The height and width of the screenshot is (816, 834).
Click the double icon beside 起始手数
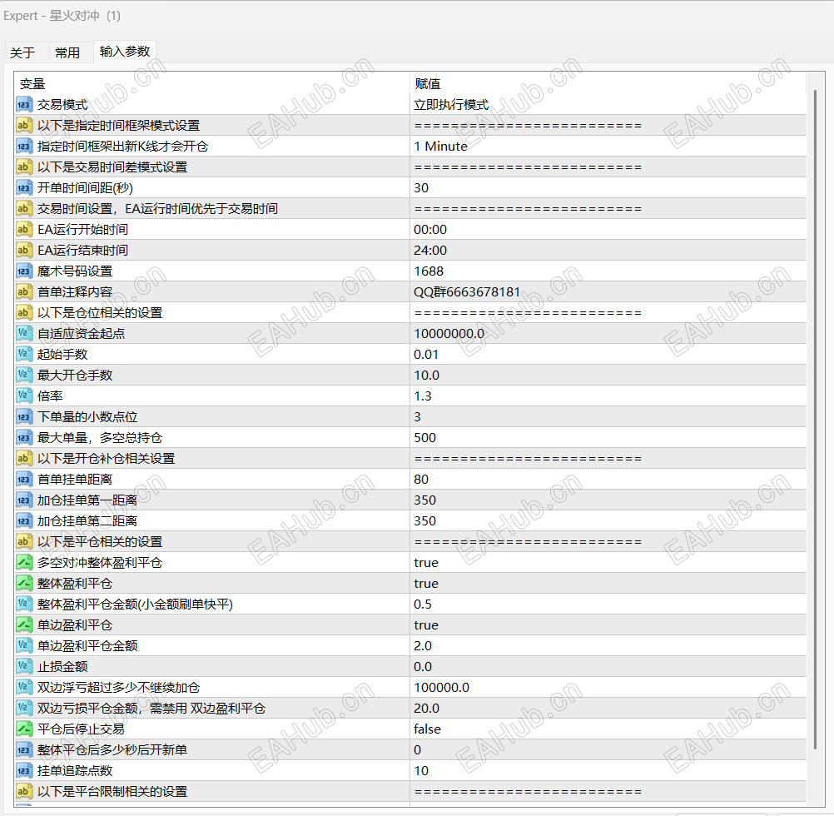coord(24,354)
